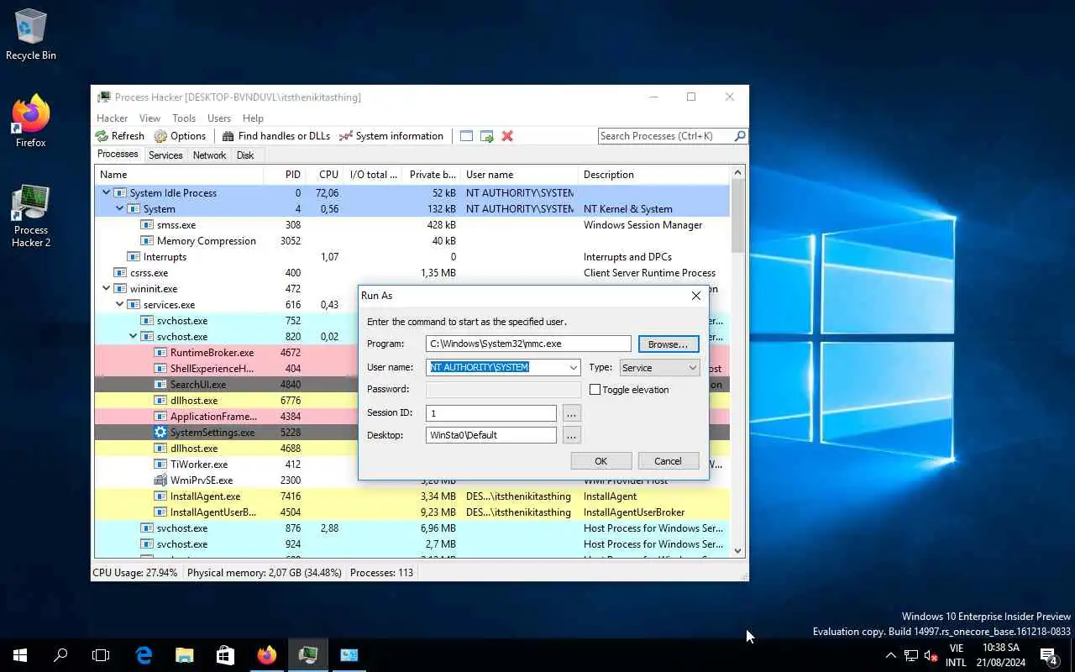This screenshot has height=672, width=1075.
Task: Click the Session ID ellipsis button
Action: click(x=571, y=413)
